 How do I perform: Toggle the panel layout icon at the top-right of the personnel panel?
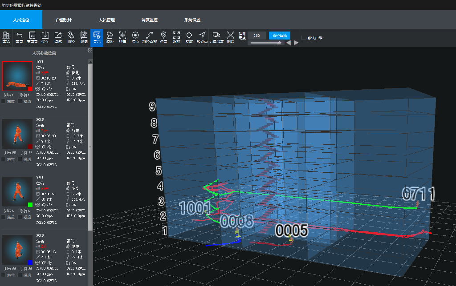tap(90, 51)
